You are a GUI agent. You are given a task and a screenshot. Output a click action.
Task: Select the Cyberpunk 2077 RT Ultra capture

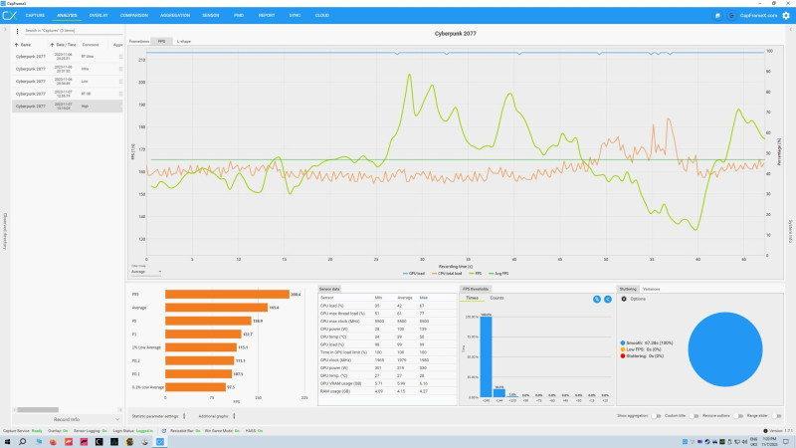coord(68,57)
